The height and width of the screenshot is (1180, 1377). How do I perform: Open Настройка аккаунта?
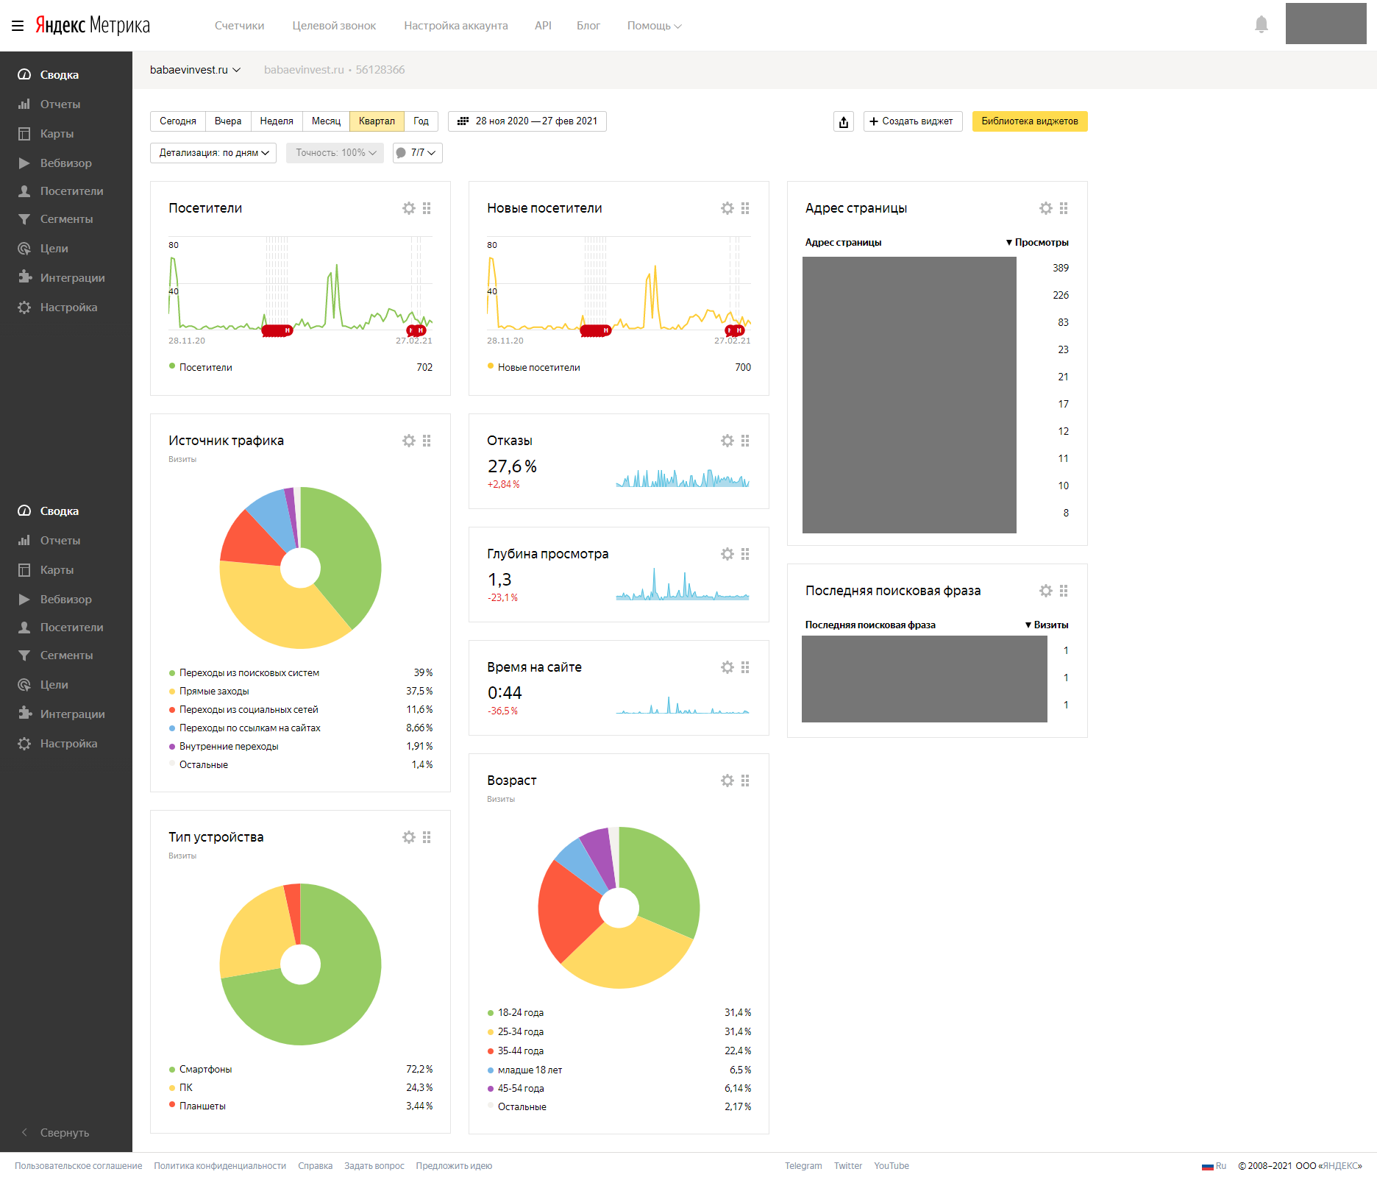tap(456, 26)
